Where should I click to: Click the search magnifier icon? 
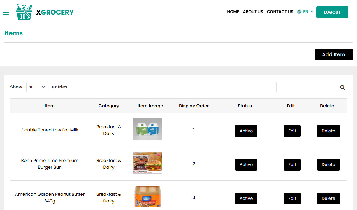tap(342, 87)
